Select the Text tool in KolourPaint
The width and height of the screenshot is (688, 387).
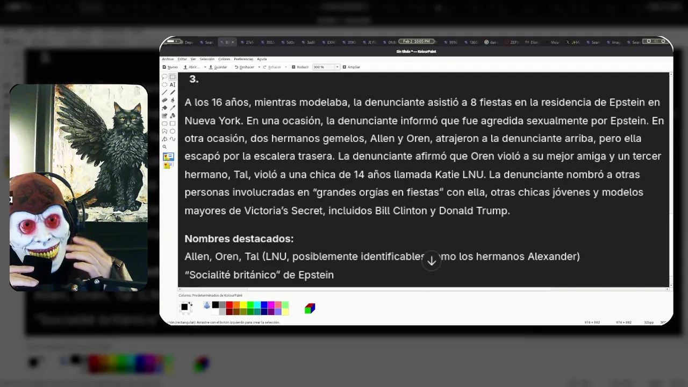click(x=173, y=84)
